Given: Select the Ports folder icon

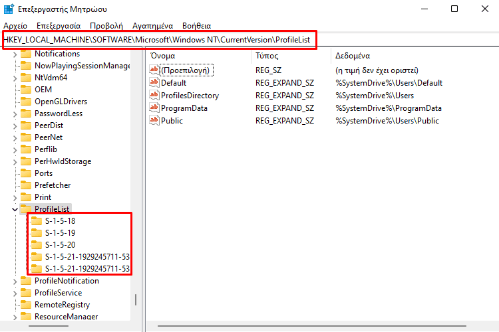Looking at the screenshot, I should point(26,173).
